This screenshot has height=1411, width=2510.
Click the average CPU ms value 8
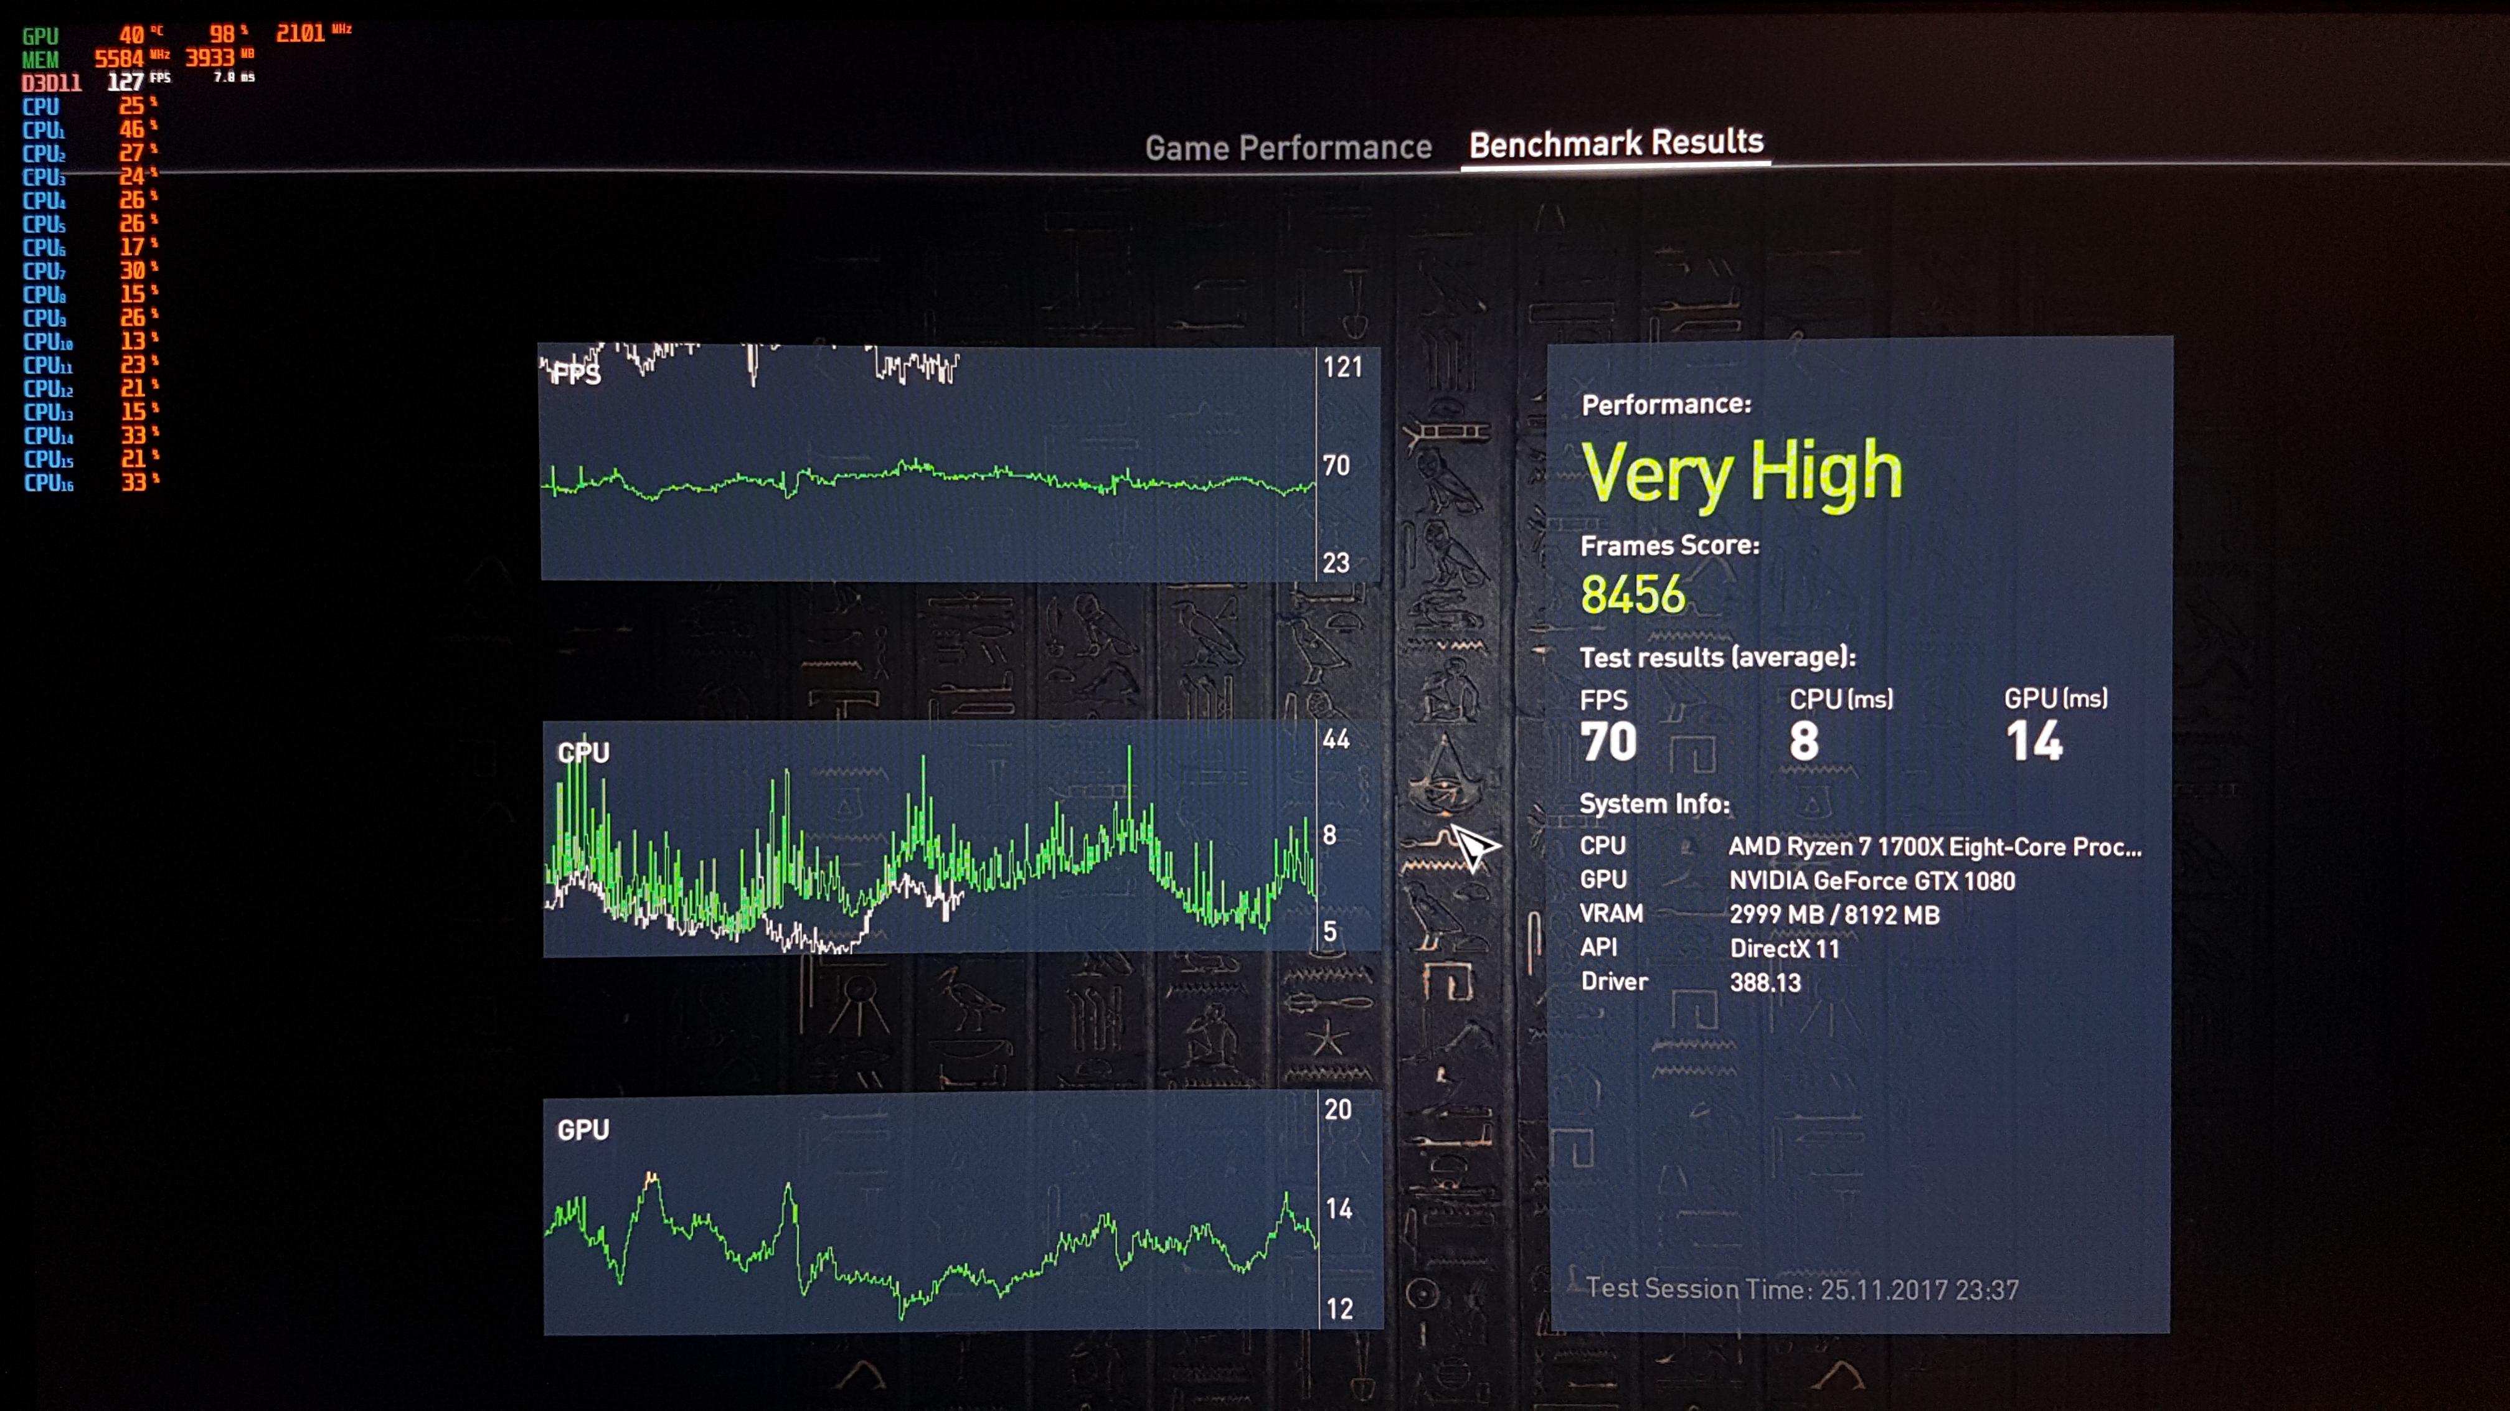coord(1803,741)
